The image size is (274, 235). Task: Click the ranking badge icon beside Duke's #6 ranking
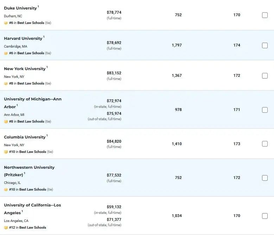6,23
